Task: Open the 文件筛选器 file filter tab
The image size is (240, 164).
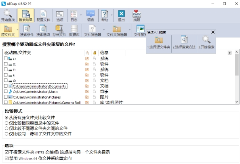Action: coord(93,30)
